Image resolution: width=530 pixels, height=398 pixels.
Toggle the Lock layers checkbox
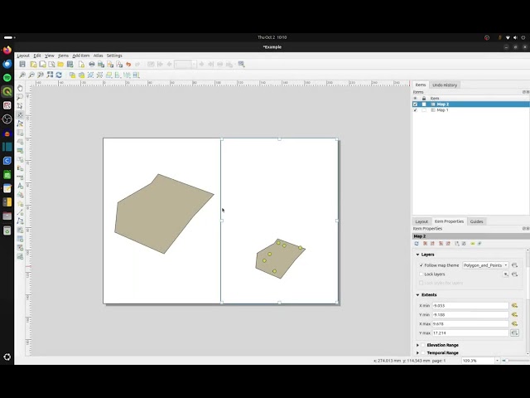click(x=422, y=274)
